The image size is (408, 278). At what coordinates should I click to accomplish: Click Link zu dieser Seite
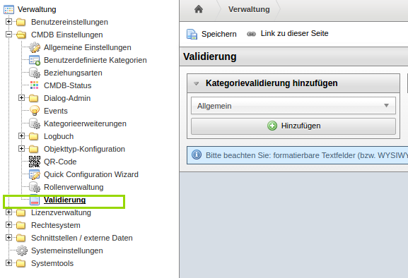click(294, 33)
